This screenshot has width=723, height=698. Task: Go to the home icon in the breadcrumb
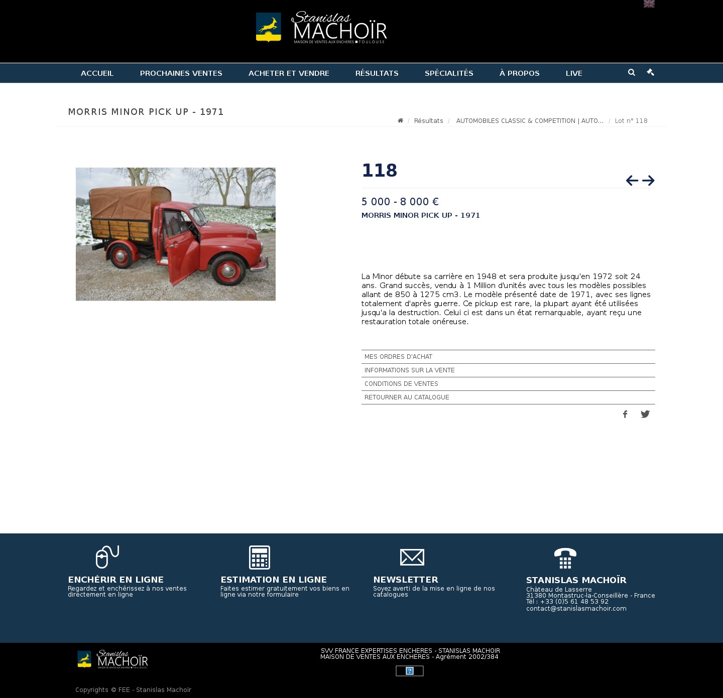(x=400, y=120)
